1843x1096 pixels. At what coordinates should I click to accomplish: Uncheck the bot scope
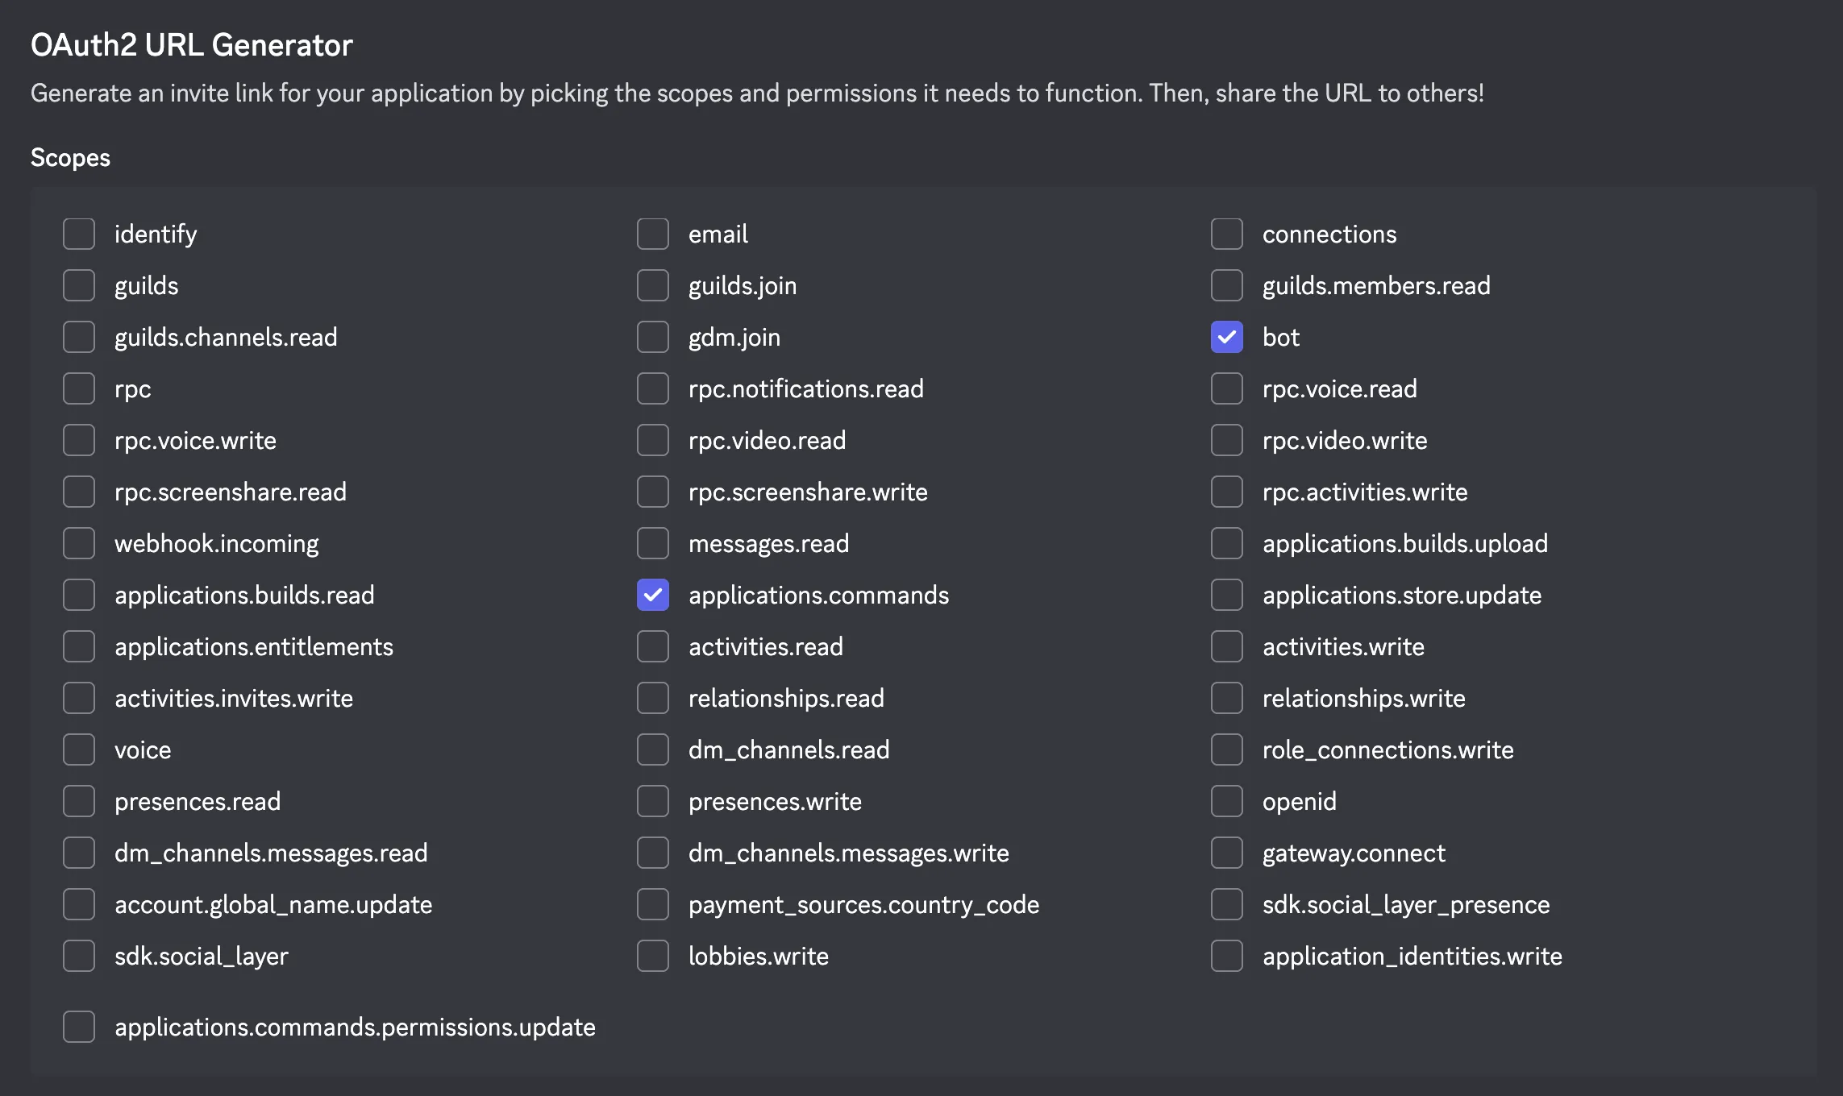click(x=1227, y=337)
